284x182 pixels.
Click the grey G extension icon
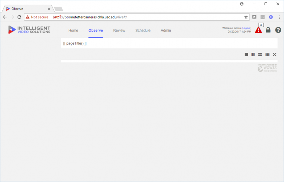(262, 17)
